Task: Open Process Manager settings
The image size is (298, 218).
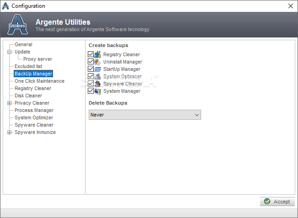Action: tap(34, 110)
